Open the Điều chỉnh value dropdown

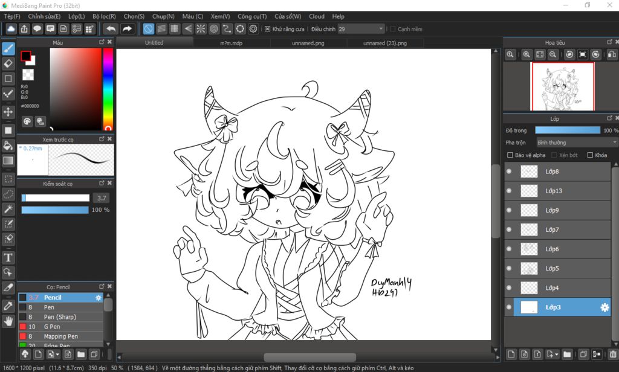pos(361,29)
